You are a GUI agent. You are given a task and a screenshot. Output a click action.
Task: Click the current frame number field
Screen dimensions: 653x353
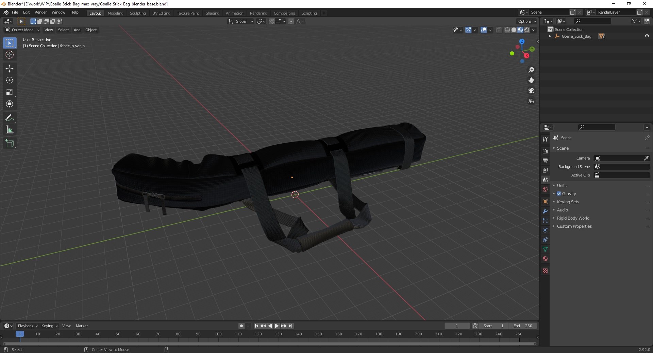coord(457,326)
